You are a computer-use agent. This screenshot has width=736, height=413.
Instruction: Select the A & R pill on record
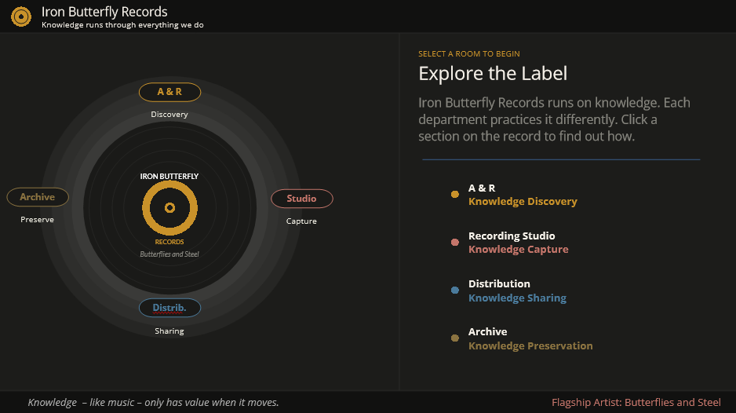click(x=169, y=93)
